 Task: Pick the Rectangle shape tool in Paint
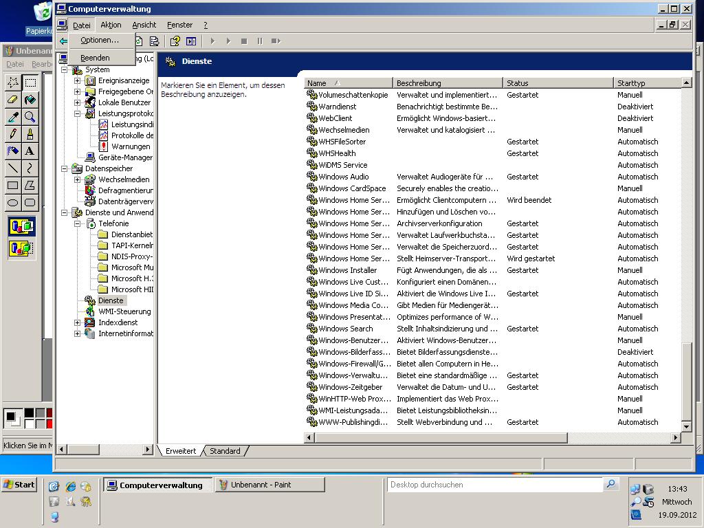tap(13, 185)
